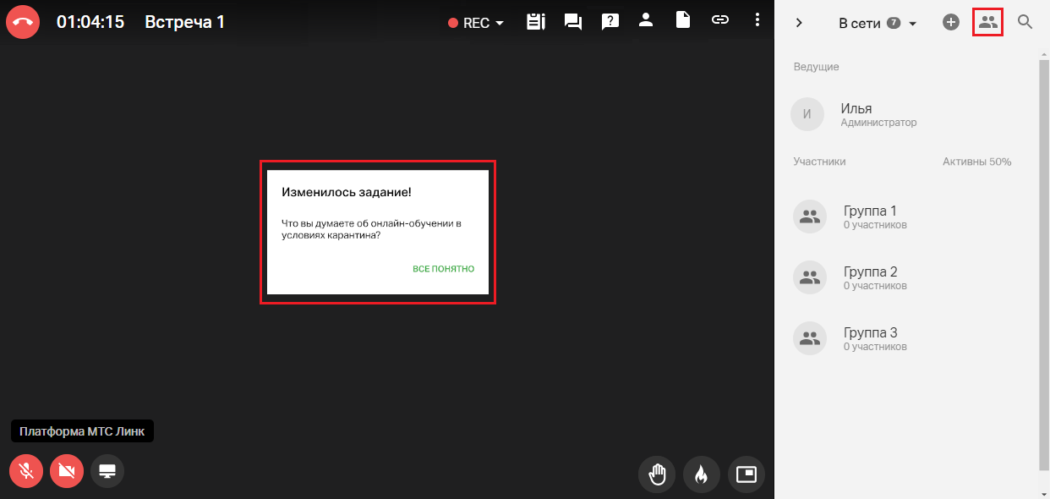The width and height of the screenshot is (1050, 499).
Task: Click the 'Участники' section header
Action: click(819, 162)
